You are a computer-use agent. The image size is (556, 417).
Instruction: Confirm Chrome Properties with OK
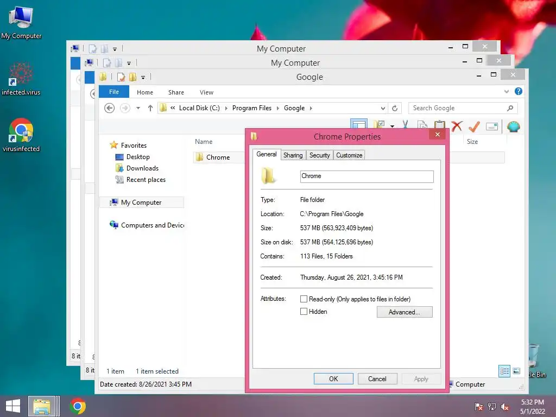pyautogui.click(x=333, y=378)
